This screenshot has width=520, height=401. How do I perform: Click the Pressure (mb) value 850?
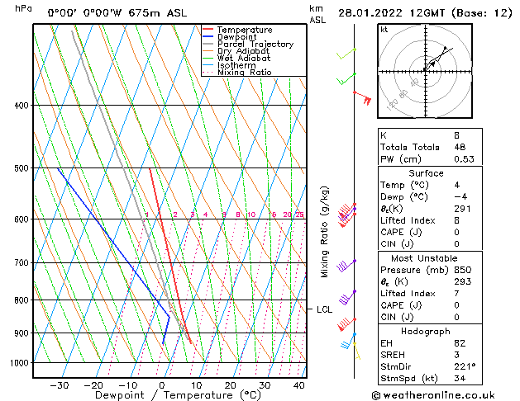[x=463, y=270]
